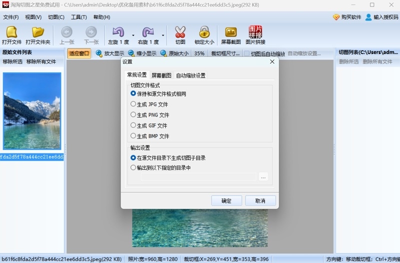Open right-rotate dropdown arrow

tap(163, 35)
